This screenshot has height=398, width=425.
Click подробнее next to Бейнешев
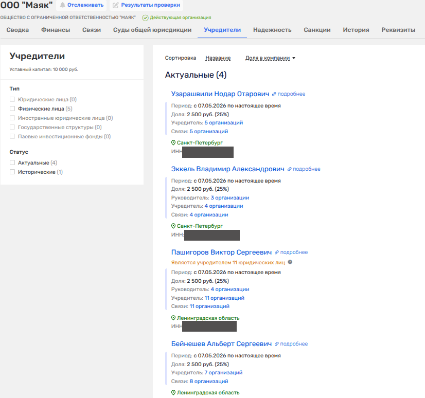[x=294, y=344]
